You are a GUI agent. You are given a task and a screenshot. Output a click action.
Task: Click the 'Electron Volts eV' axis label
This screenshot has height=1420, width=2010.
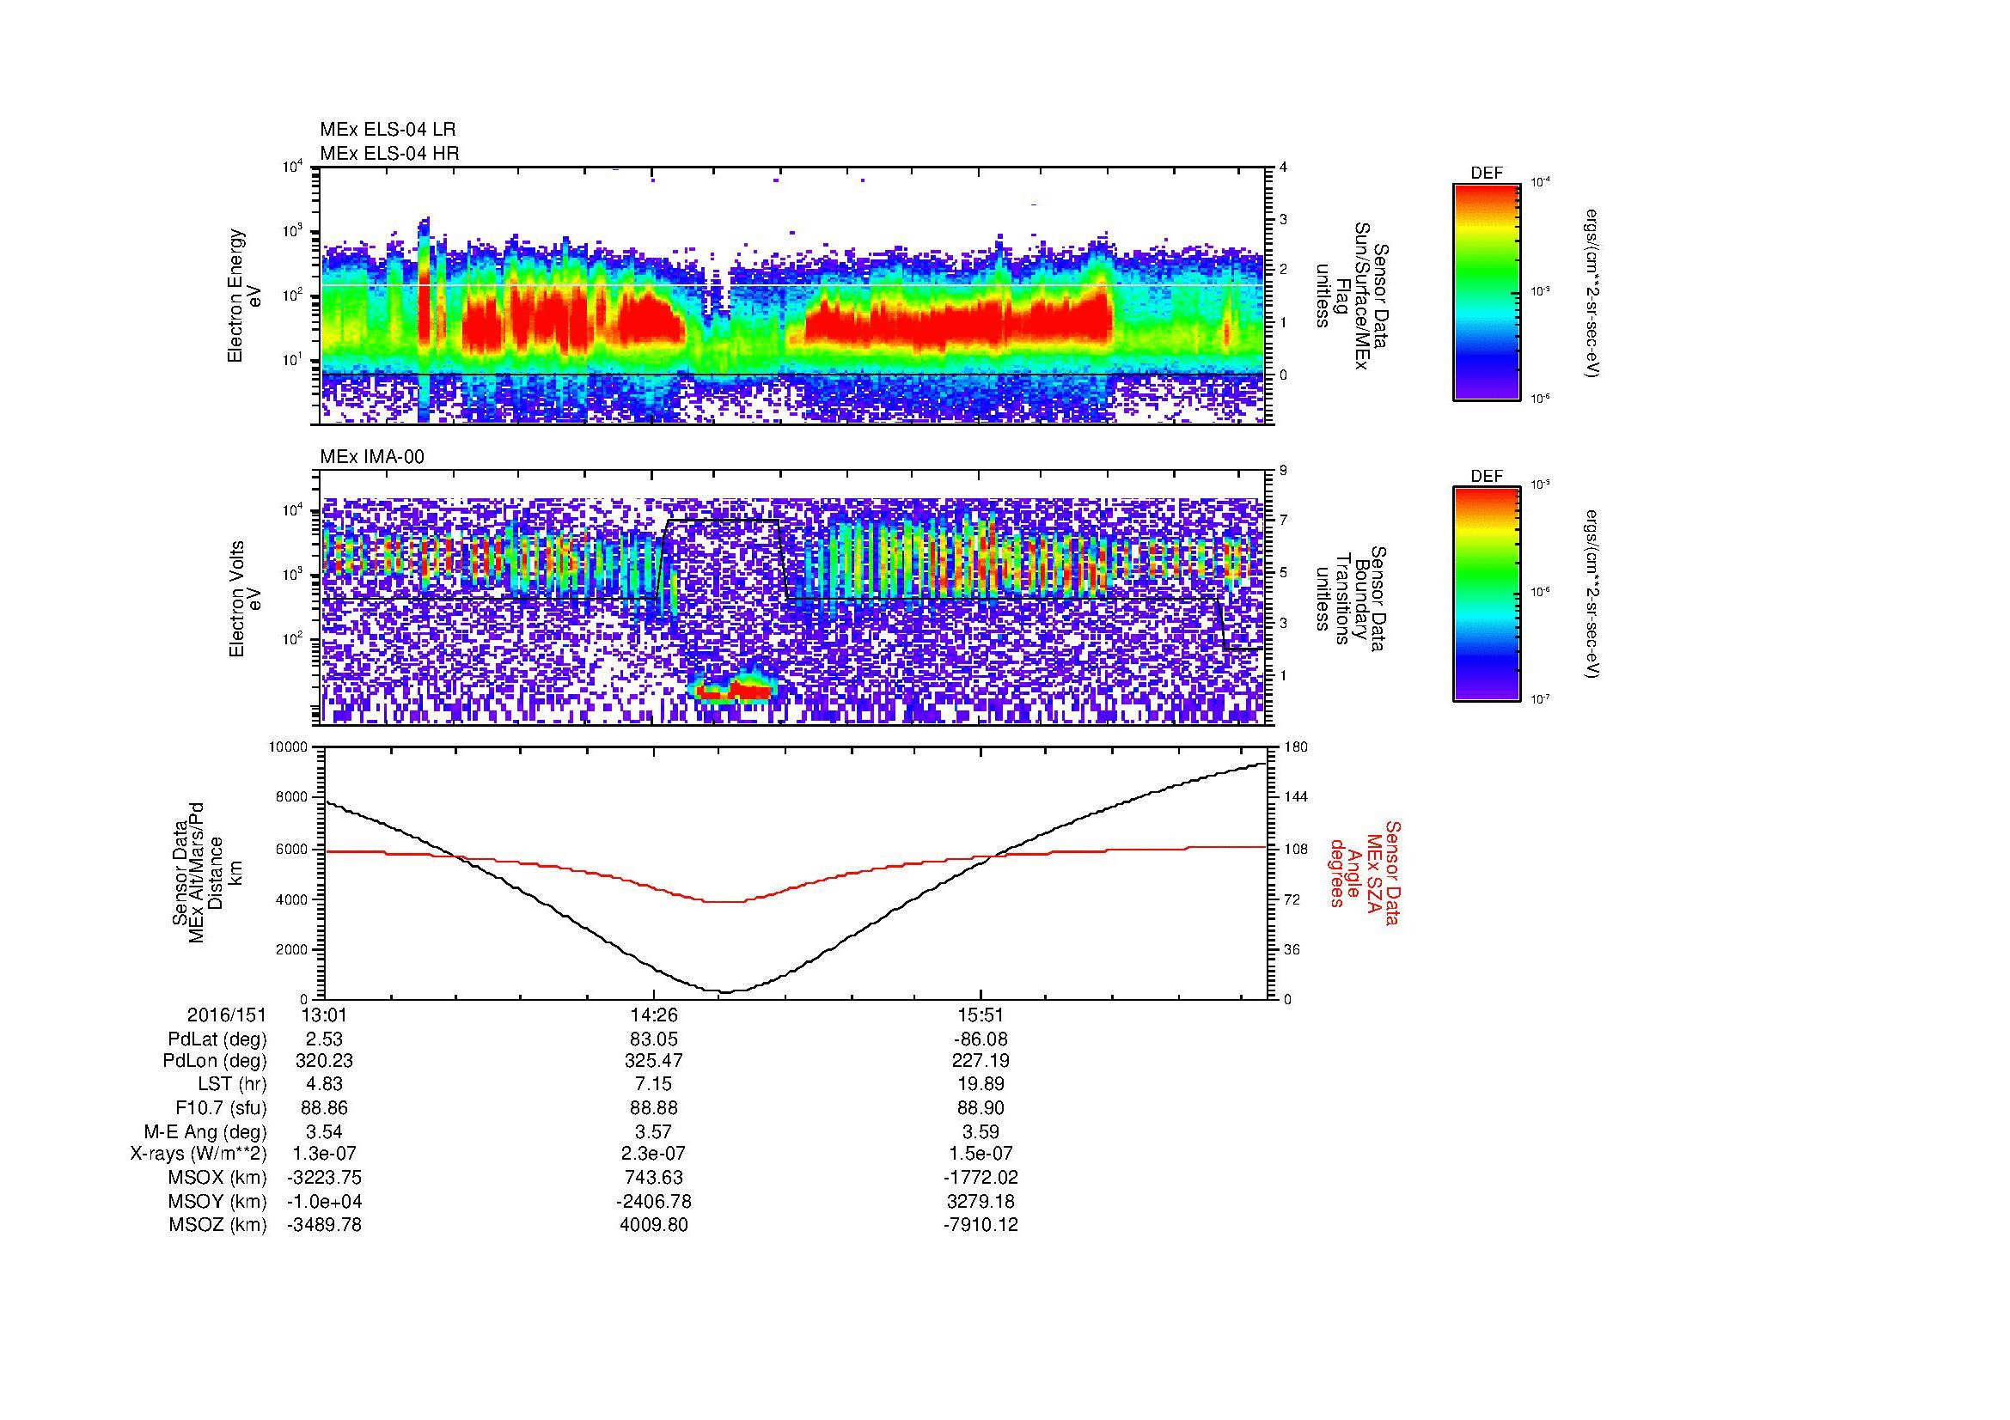245,599
